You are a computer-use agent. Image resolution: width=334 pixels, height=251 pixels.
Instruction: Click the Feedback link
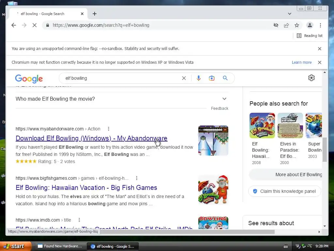tap(220, 109)
